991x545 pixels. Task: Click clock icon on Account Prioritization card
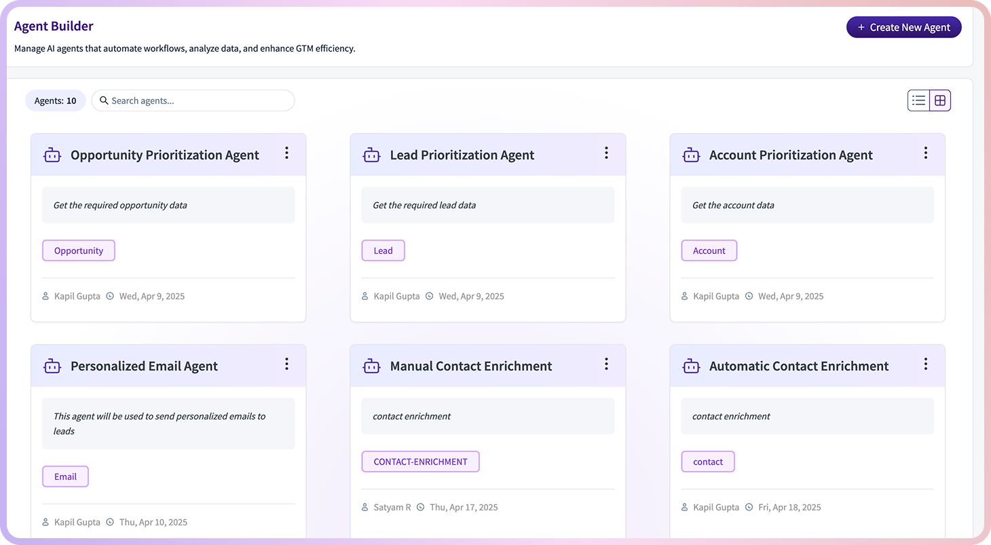(x=749, y=296)
